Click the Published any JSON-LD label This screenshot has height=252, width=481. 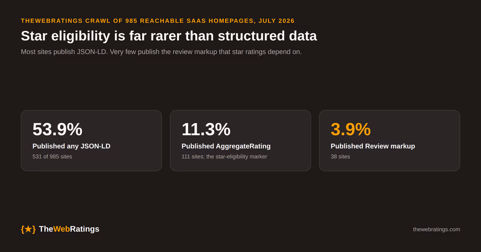click(71, 146)
